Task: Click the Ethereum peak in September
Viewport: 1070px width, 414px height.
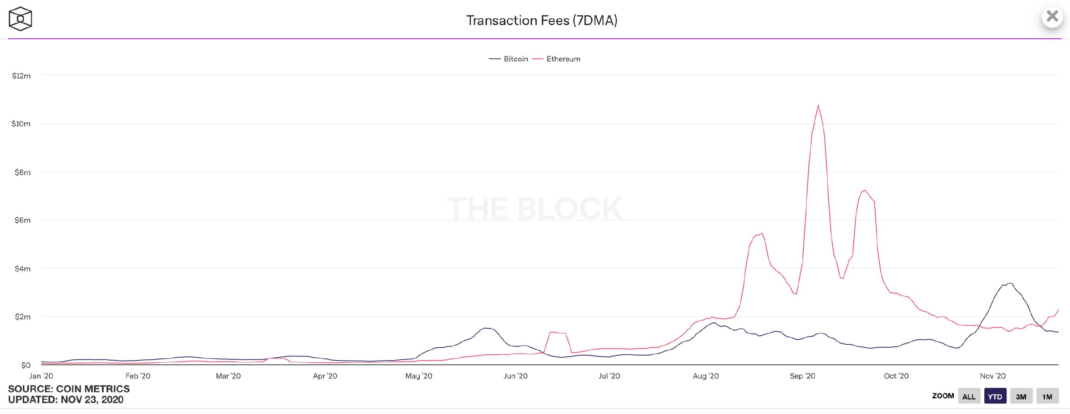Action: (818, 106)
